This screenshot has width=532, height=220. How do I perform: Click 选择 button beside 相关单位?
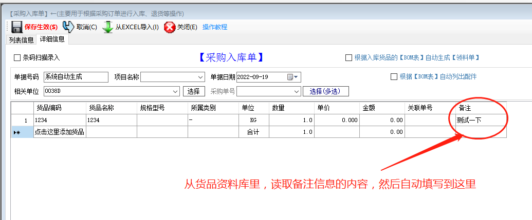click(194, 91)
